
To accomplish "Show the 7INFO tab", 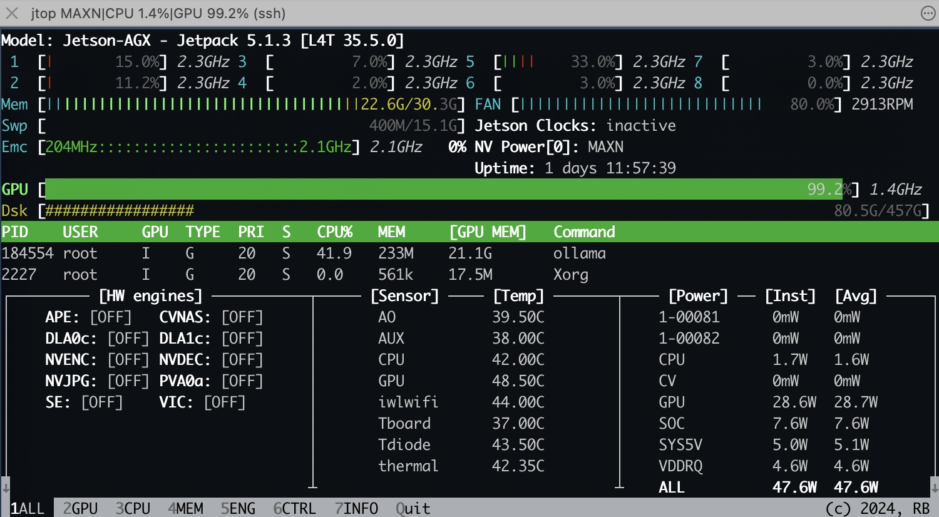I will (356, 508).
